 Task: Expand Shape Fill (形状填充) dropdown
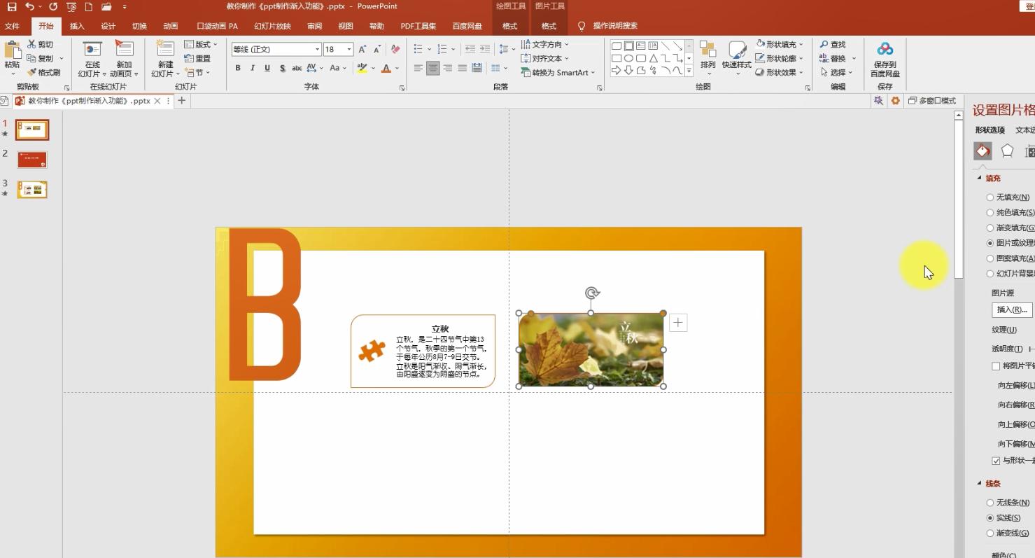pos(801,44)
